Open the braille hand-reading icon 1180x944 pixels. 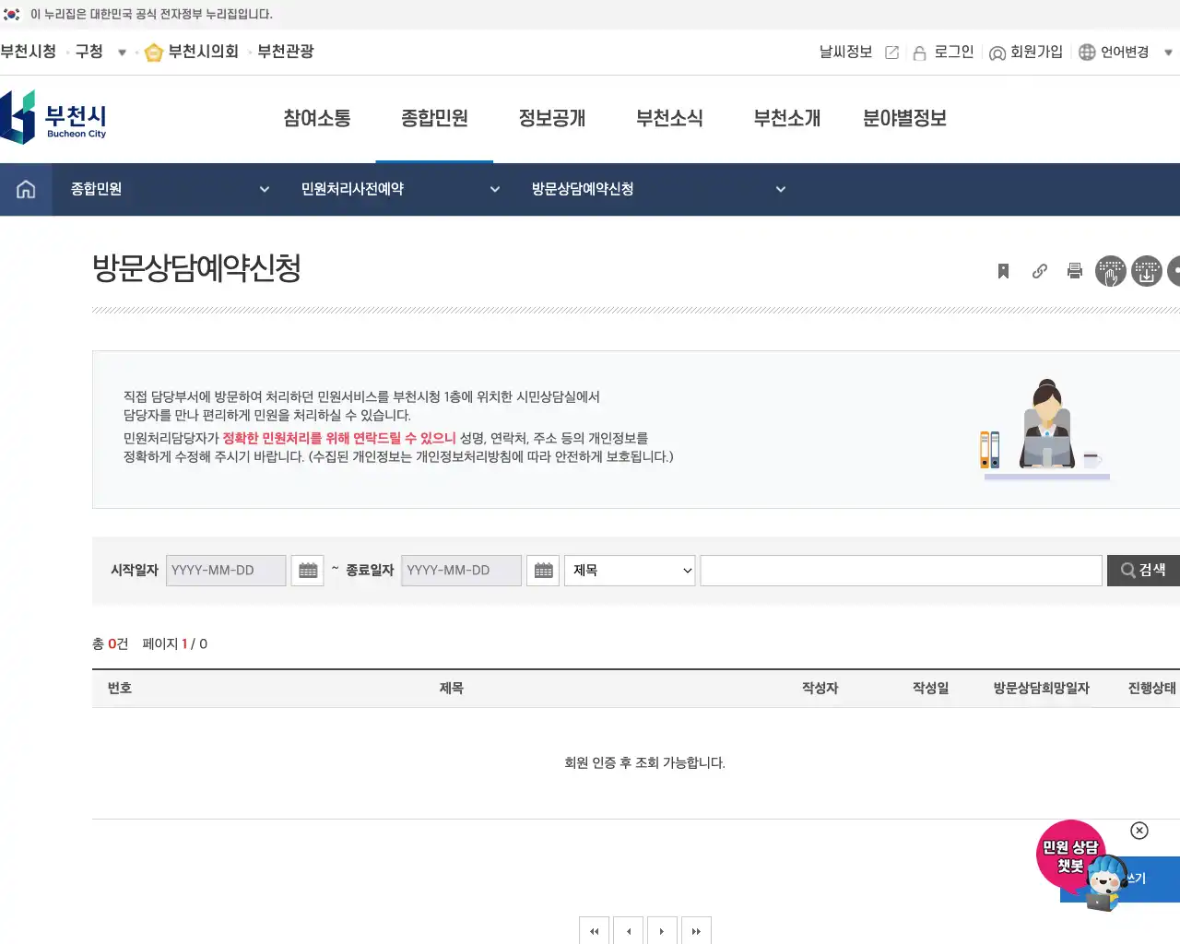(x=1111, y=271)
